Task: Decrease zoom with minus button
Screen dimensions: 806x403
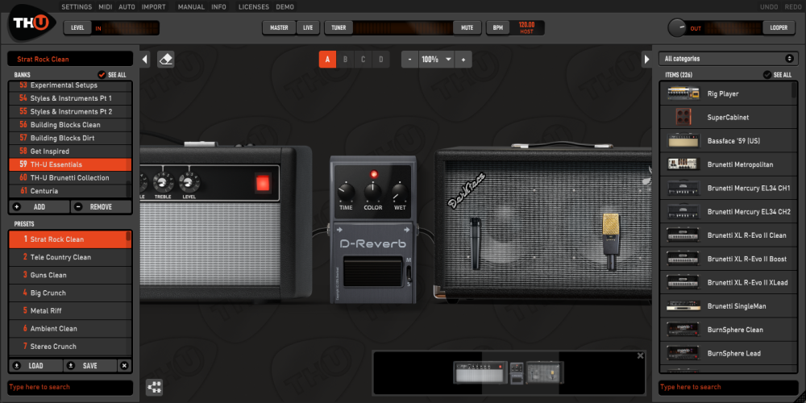Action: point(409,60)
